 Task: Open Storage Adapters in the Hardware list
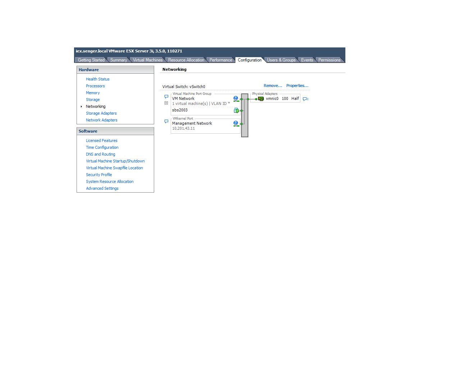pyautogui.click(x=101, y=113)
